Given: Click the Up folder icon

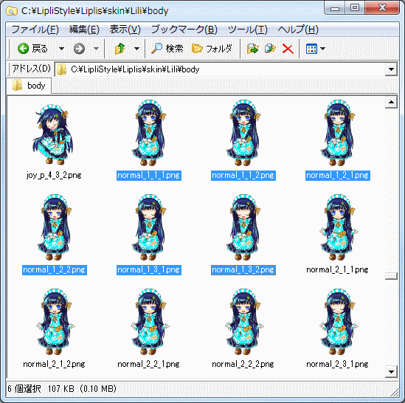Looking at the screenshot, I should click(x=120, y=48).
